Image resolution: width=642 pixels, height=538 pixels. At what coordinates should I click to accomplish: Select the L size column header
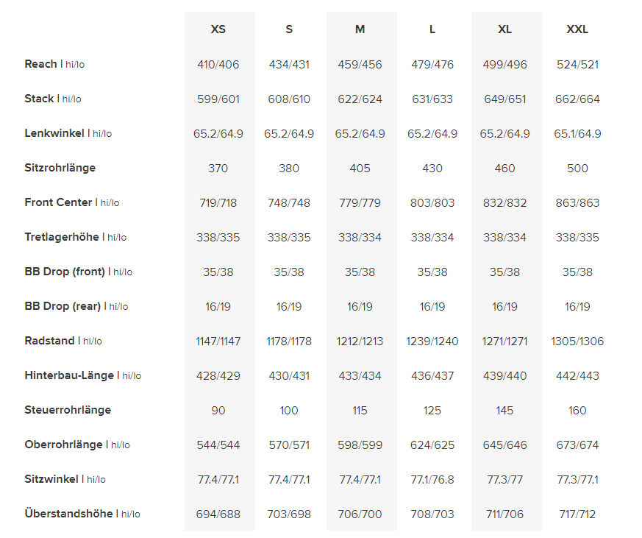pos(432,29)
